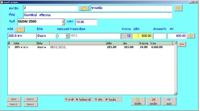
Task: Click row total 6360.00
Action: click(157, 47)
